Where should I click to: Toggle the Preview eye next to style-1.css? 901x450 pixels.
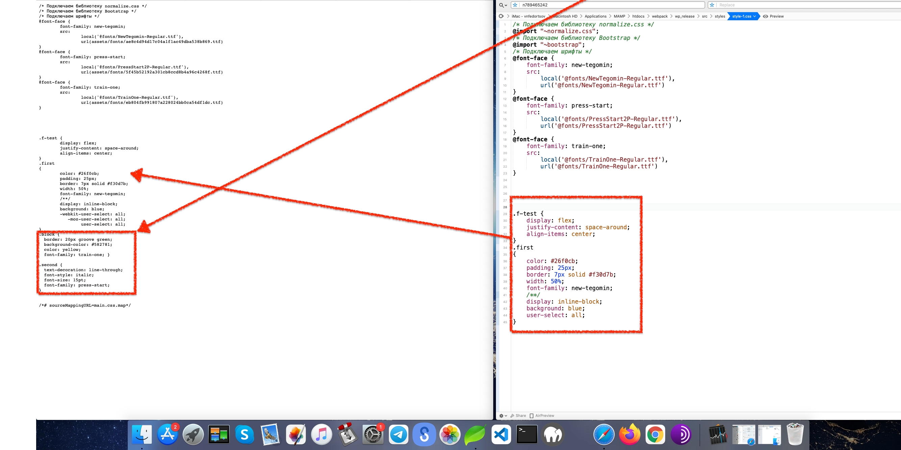click(x=766, y=16)
